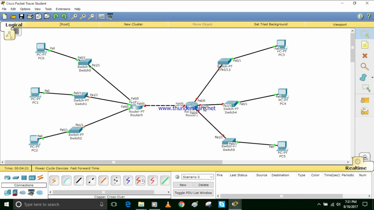Click the Print icon in toolbar

(30, 17)
